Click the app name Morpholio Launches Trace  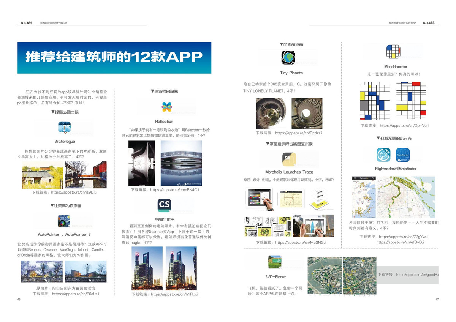[289, 172]
